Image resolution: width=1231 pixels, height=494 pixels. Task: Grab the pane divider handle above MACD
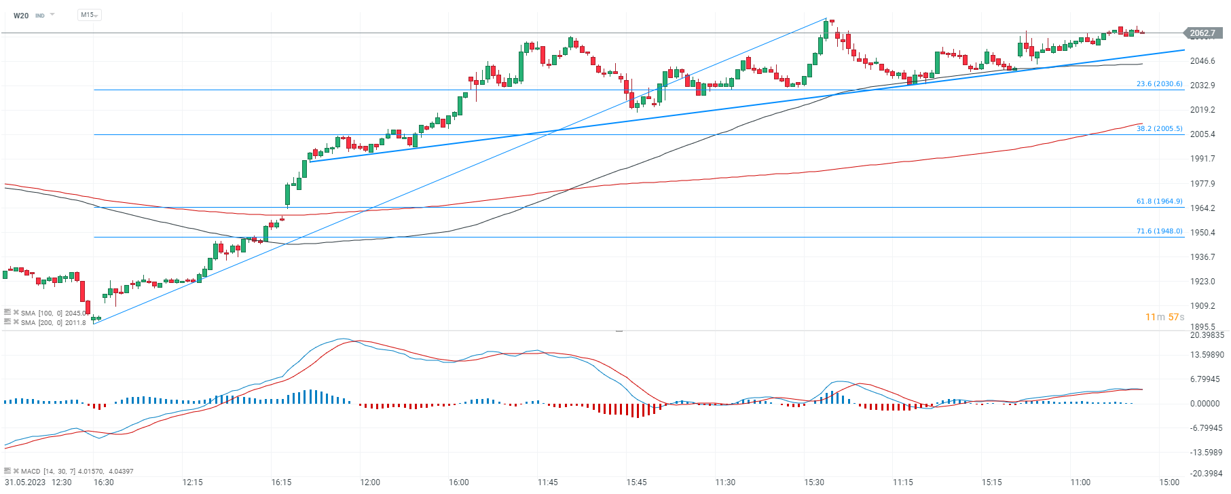click(x=619, y=331)
